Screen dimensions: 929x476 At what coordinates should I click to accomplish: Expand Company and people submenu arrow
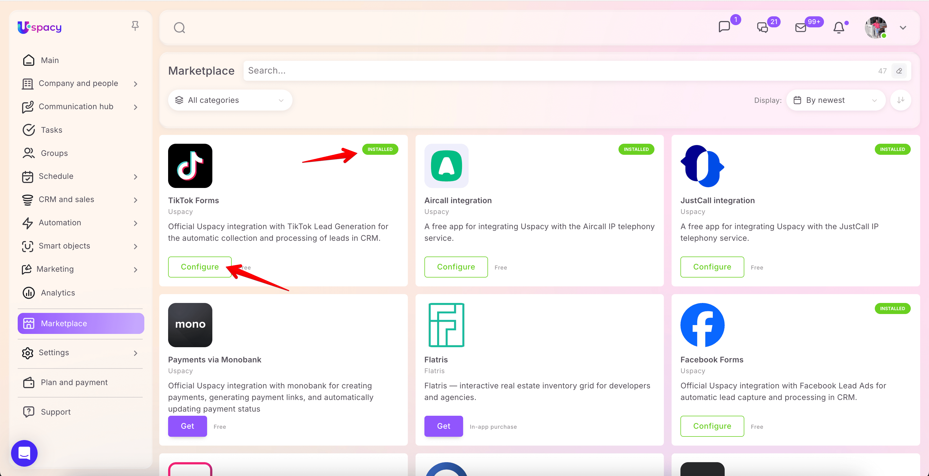tap(135, 84)
